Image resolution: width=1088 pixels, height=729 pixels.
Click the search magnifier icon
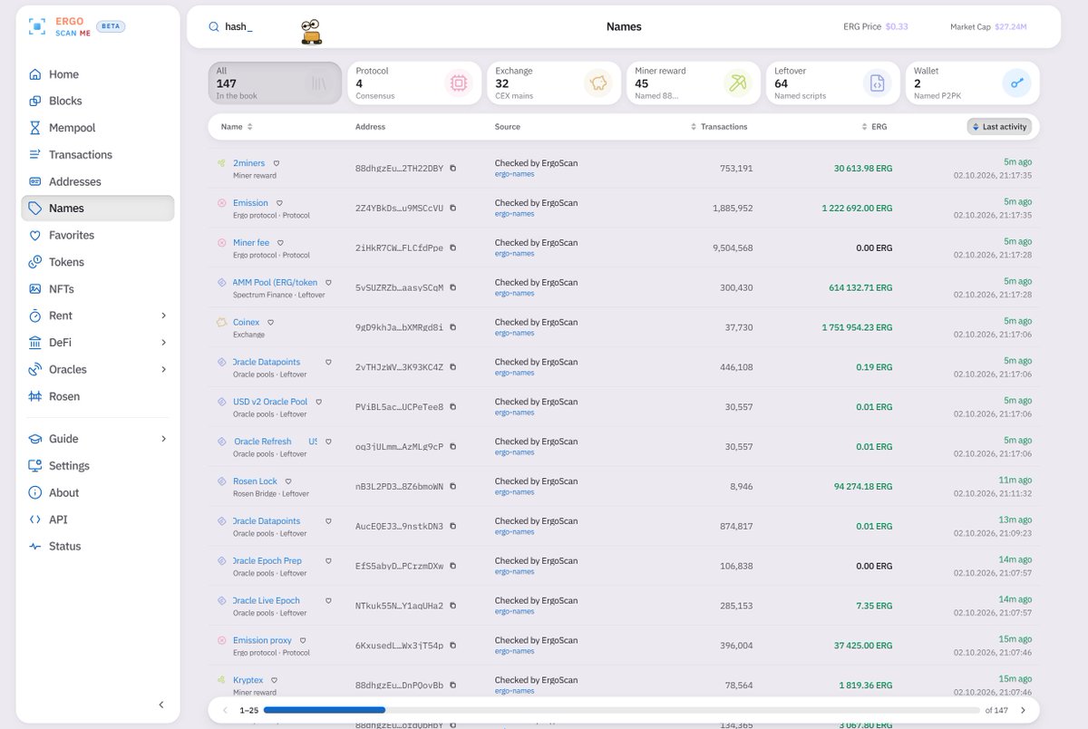pyautogui.click(x=214, y=27)
